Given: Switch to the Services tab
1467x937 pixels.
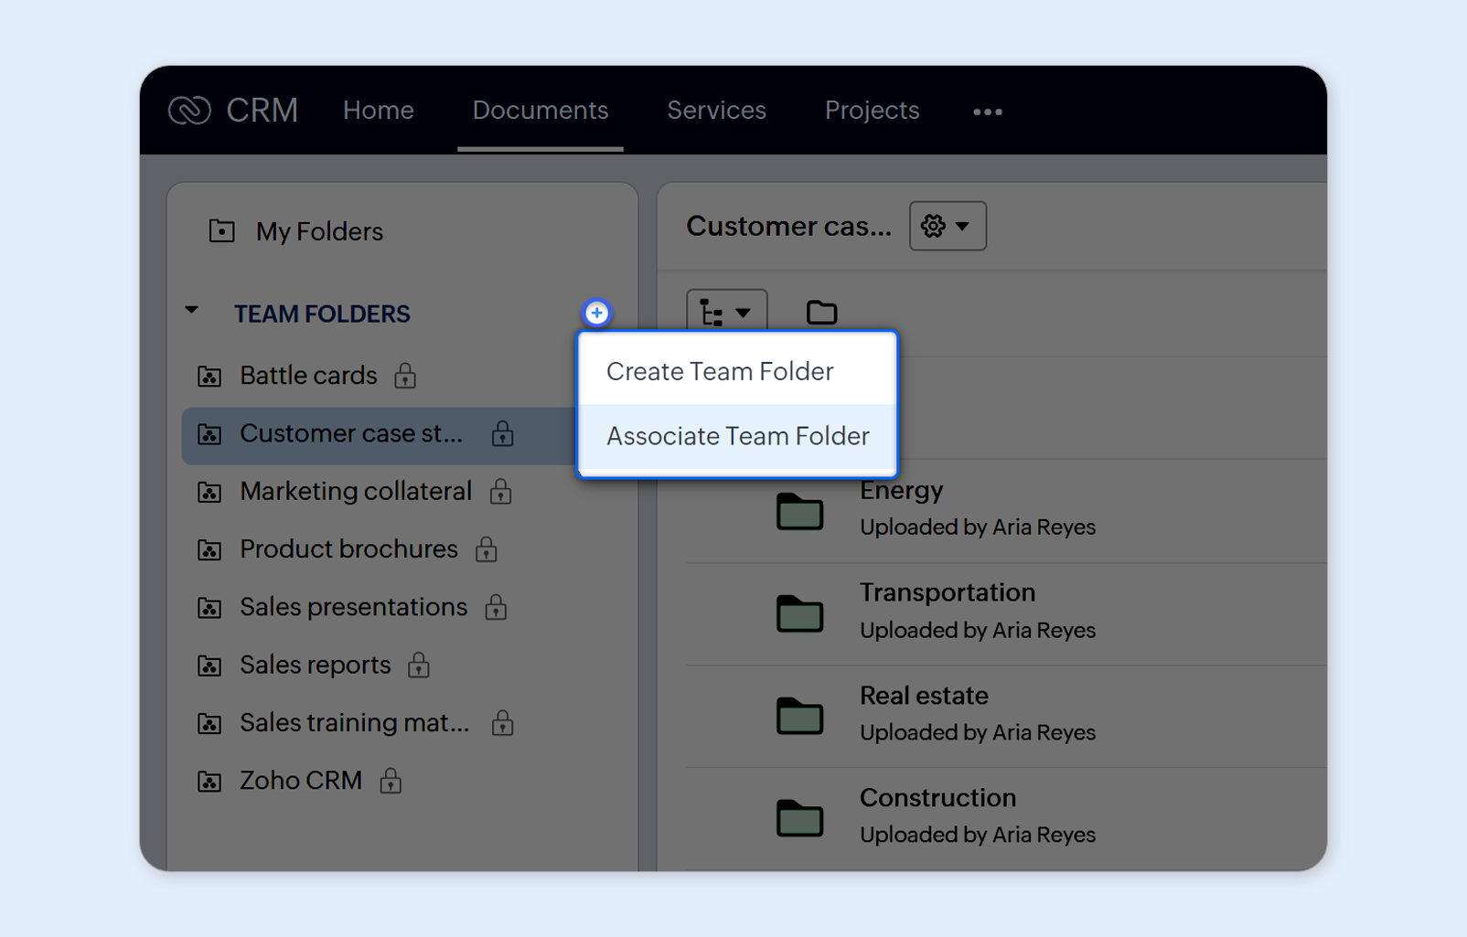Looking at the screenshot, I should pos(716,111).
